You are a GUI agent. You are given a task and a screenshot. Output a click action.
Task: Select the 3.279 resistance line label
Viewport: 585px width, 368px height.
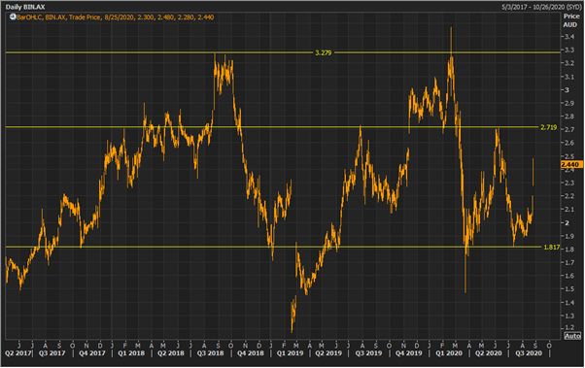click(323, 53)
